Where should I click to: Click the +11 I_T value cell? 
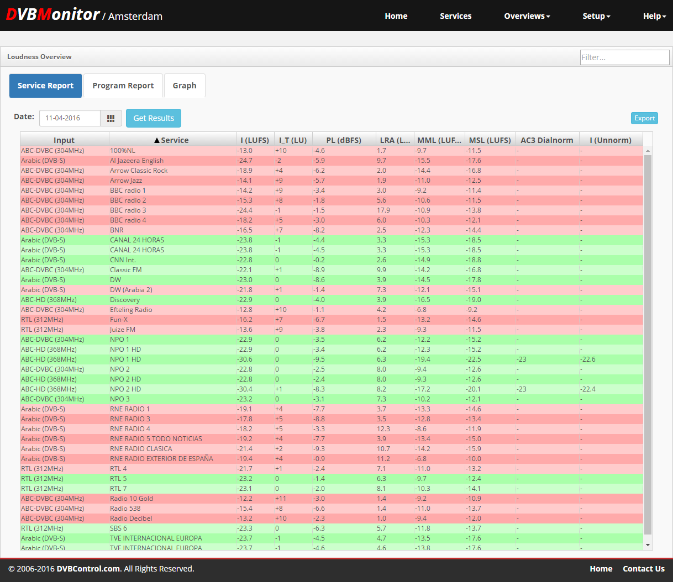pyautogui.click(x=293, y=499)
